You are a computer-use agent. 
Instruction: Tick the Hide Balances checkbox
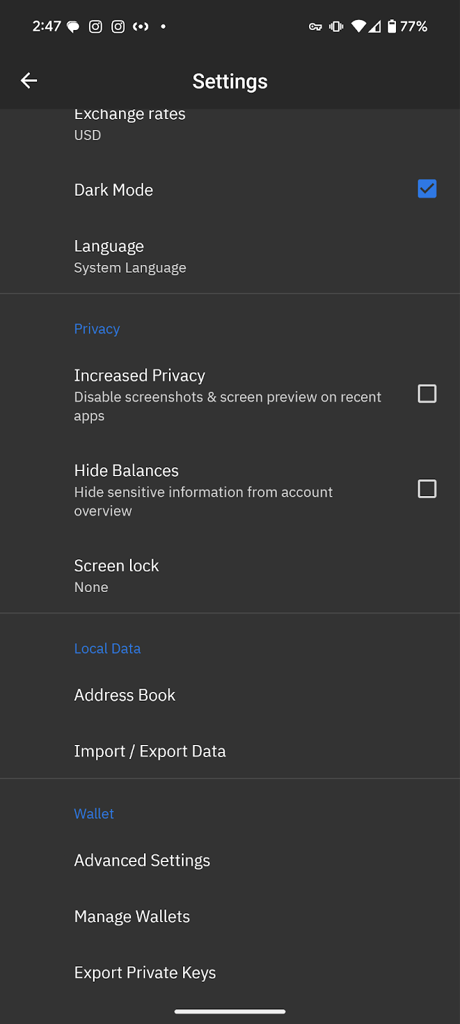(427, 489)
